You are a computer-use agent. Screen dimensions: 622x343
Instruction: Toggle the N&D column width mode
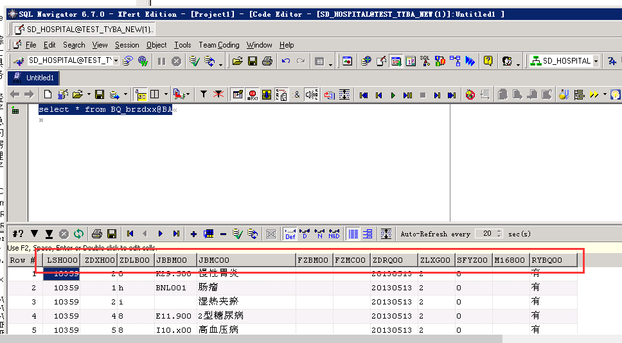pyautogui.click(x=334, y=234)
